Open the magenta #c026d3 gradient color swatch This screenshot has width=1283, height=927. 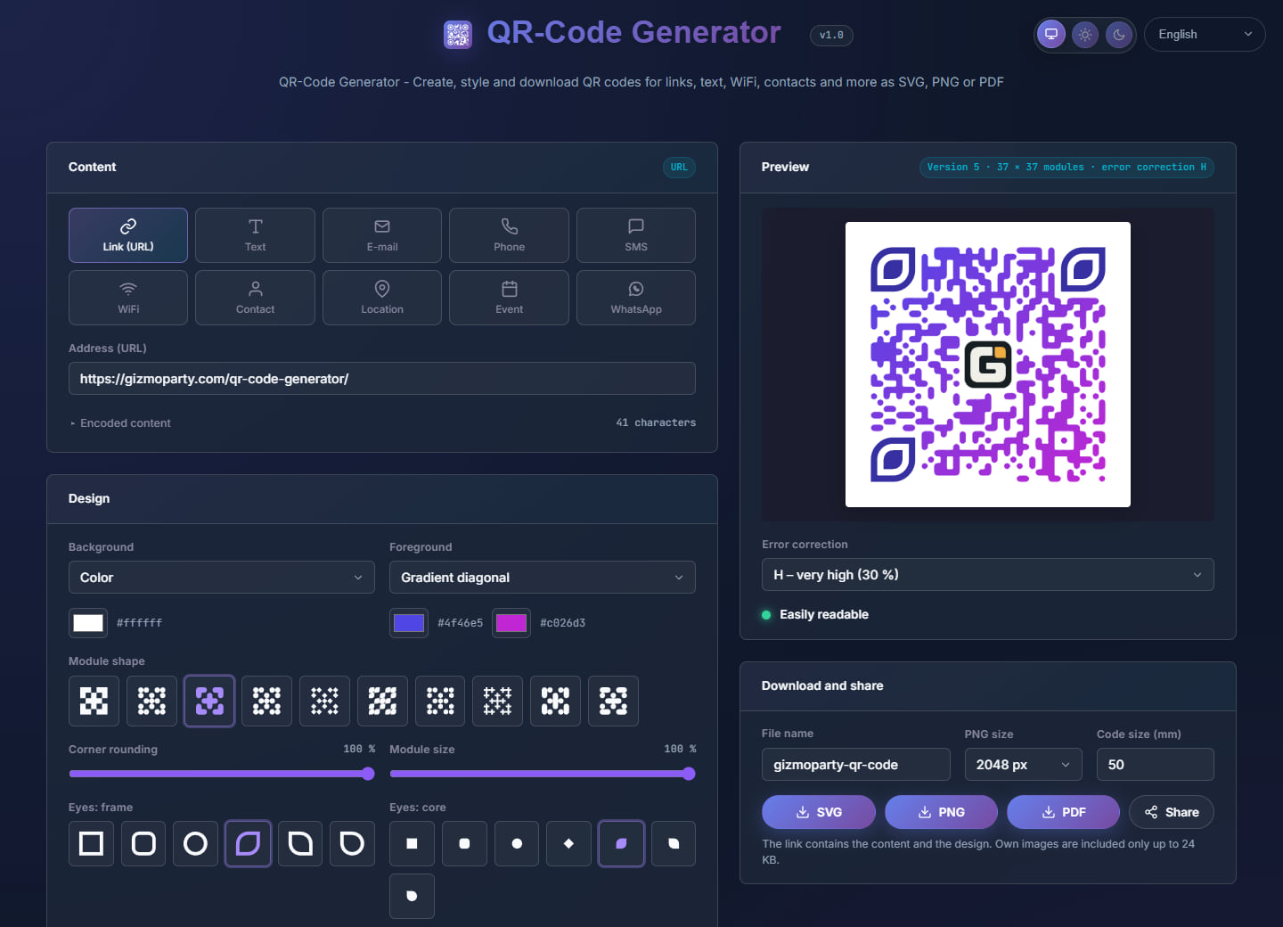tap(511, 623)
